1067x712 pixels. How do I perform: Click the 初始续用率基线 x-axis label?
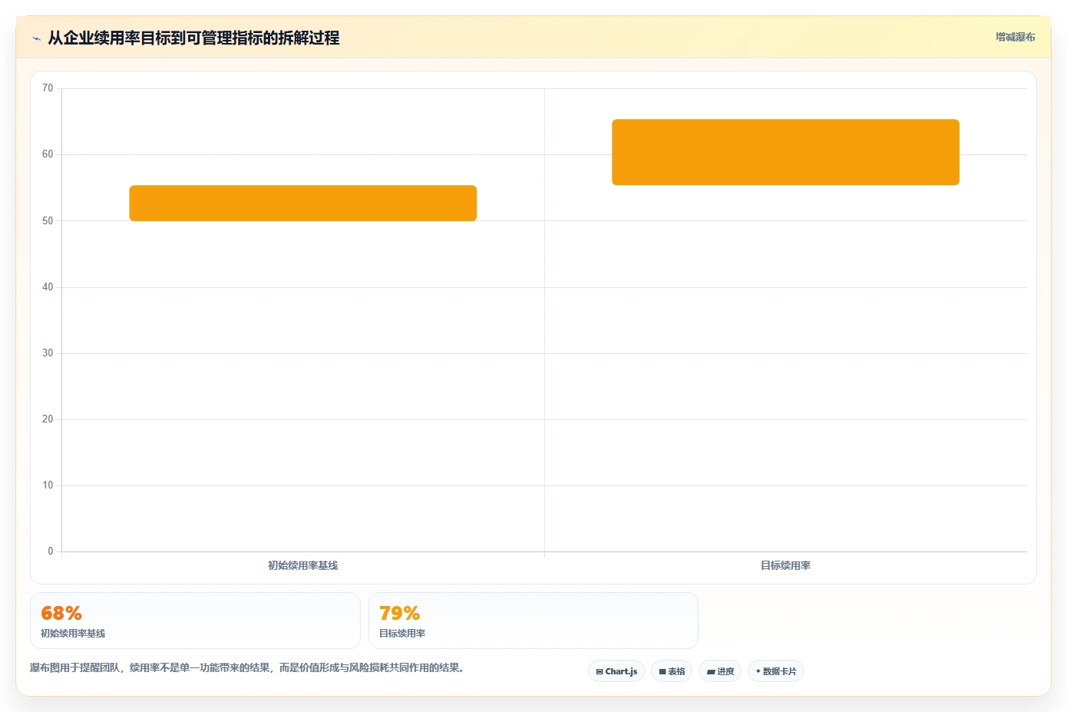(302, 565)
